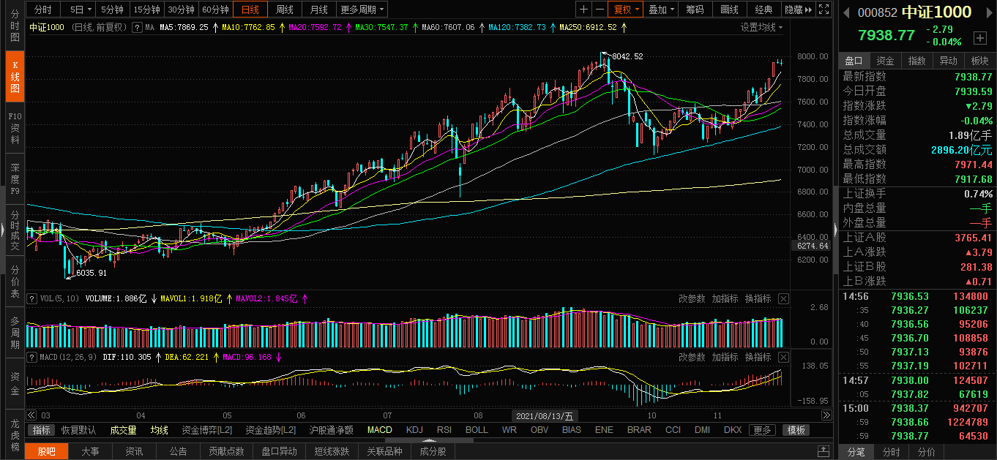
Task: Add 中证1000 to watchlist with plus icon
Action: point(979,38)
